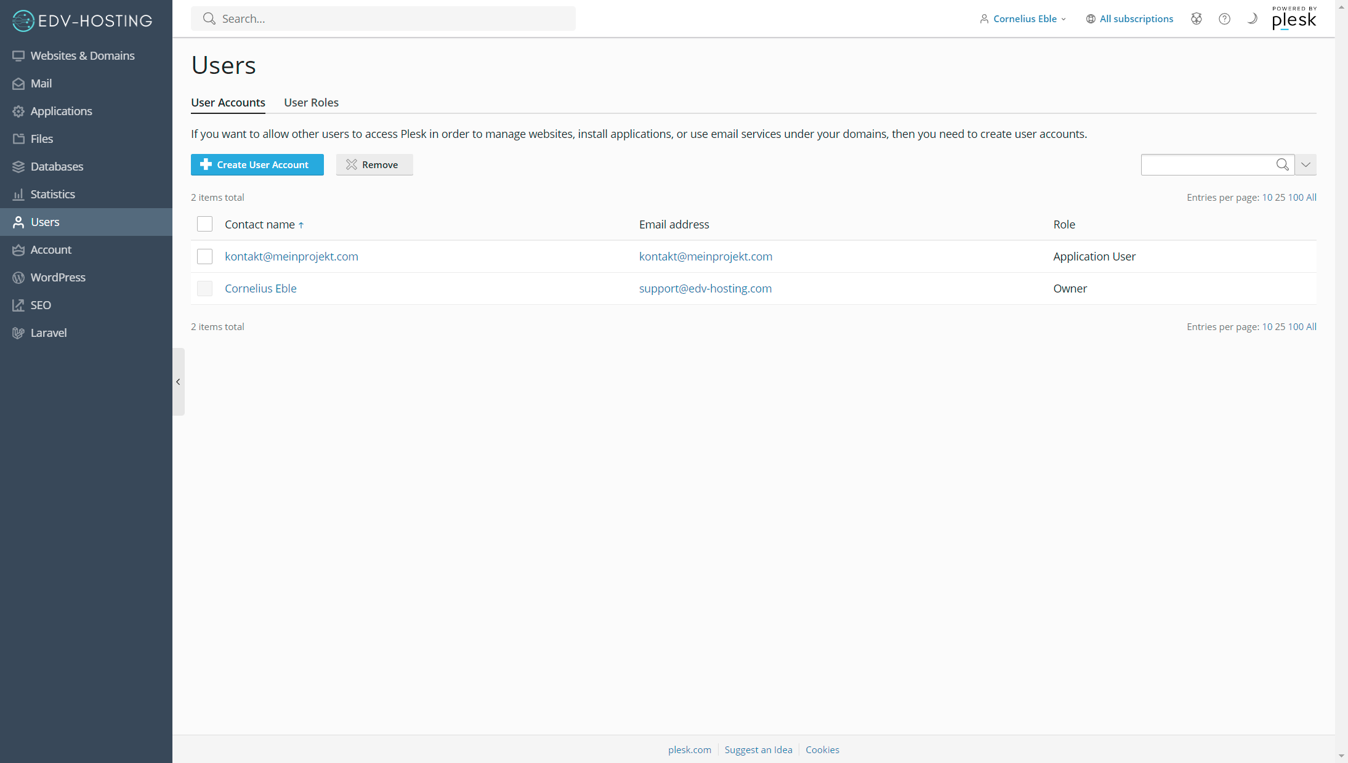Collapse the sidebar with arrow handle

(178, 382)
